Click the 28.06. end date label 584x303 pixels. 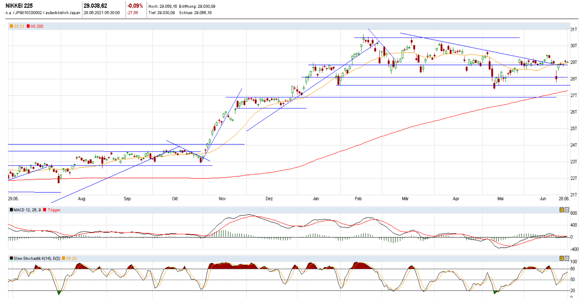564,199
